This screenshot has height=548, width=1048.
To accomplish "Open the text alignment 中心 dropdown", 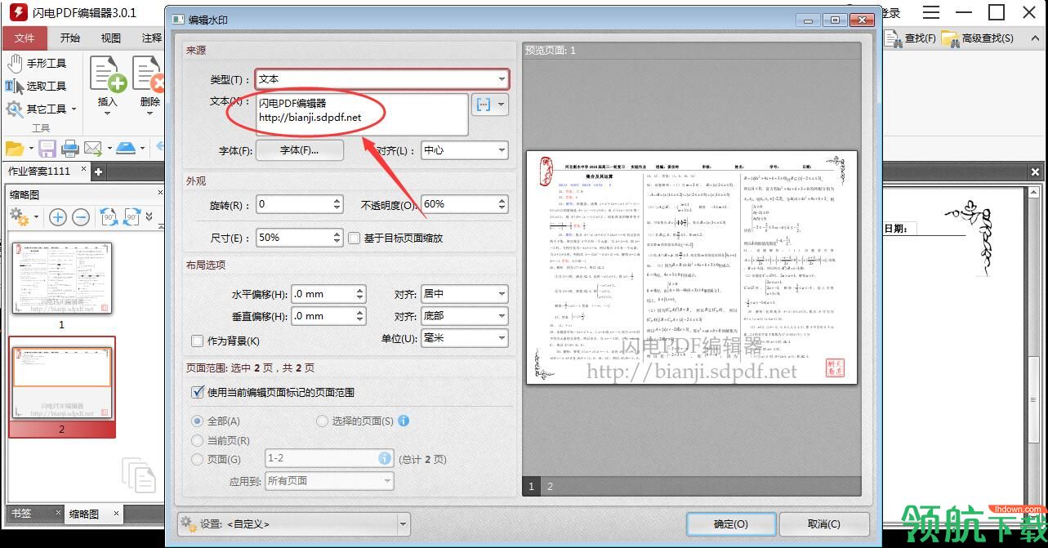I will 464,150.
